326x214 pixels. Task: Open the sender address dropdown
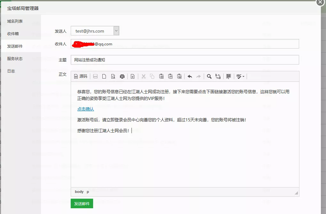(116, 31)
